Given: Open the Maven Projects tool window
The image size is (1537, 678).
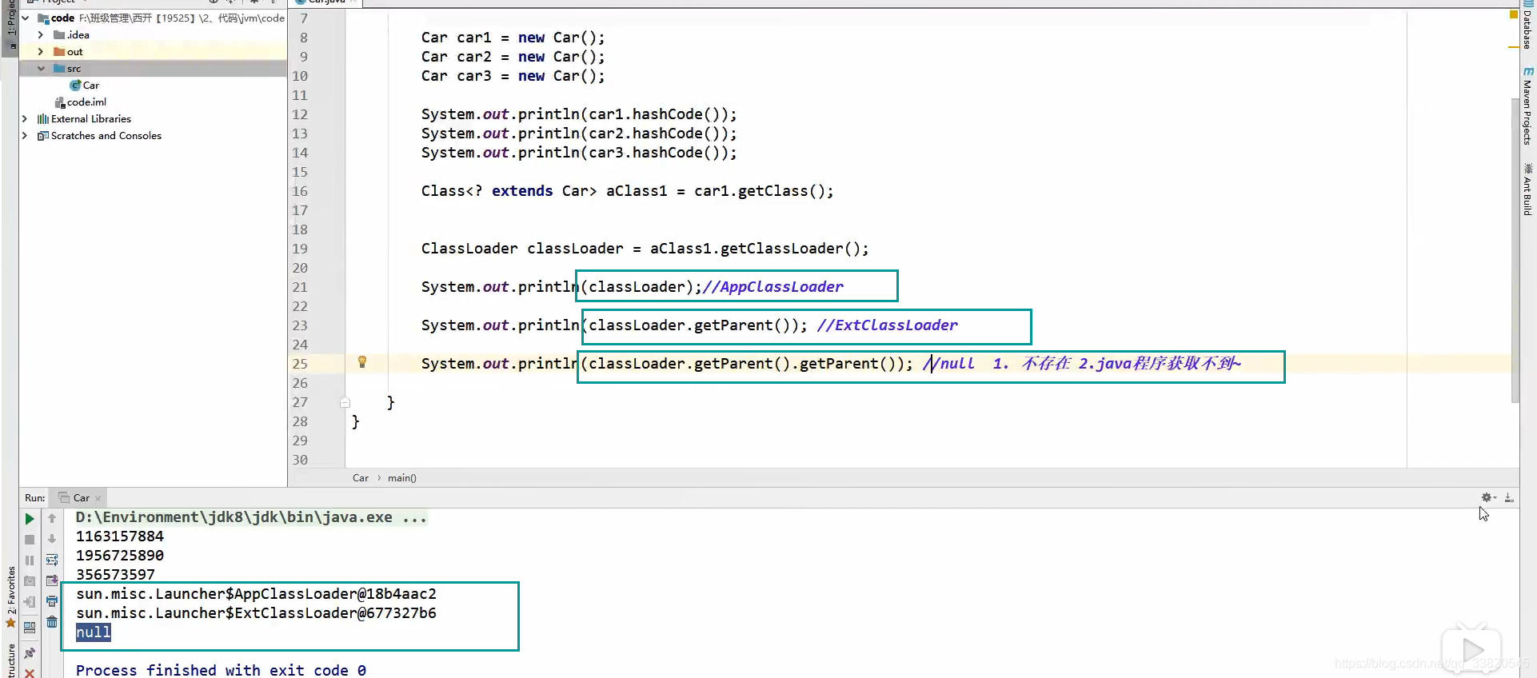Looking at the screenshot, I should (1527, 106).
